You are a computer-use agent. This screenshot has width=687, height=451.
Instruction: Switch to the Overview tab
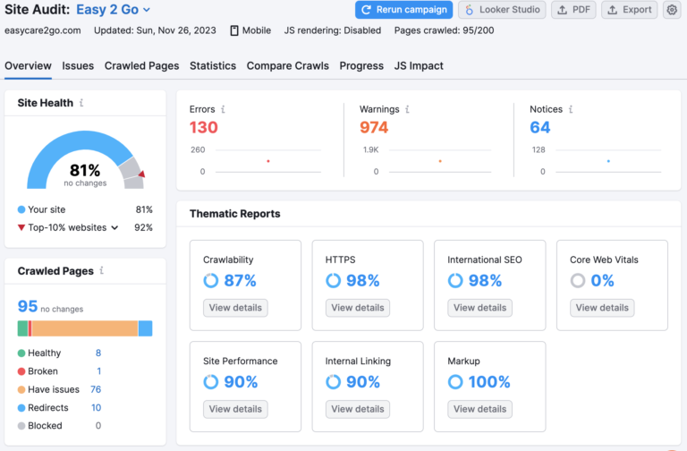coord(28,65)
